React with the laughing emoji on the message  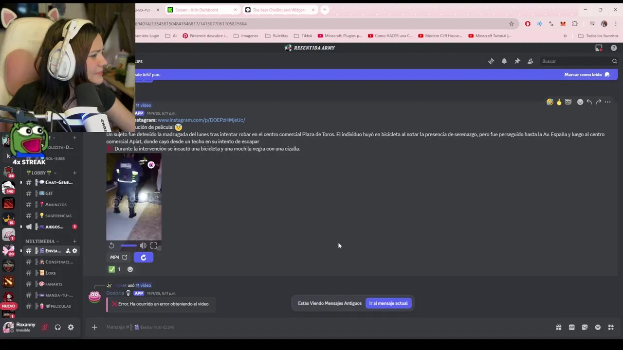(x=550, y=102)
